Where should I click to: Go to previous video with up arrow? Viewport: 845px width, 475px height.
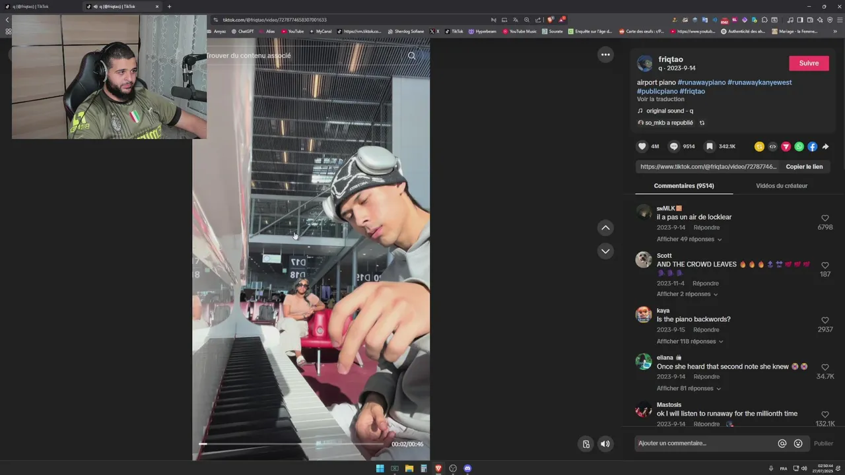click(x=605, y=228)
